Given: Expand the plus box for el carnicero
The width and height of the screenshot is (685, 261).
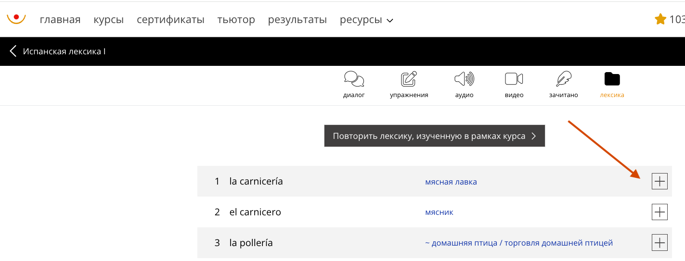Looking at the screenshot, I should [659, 212].
